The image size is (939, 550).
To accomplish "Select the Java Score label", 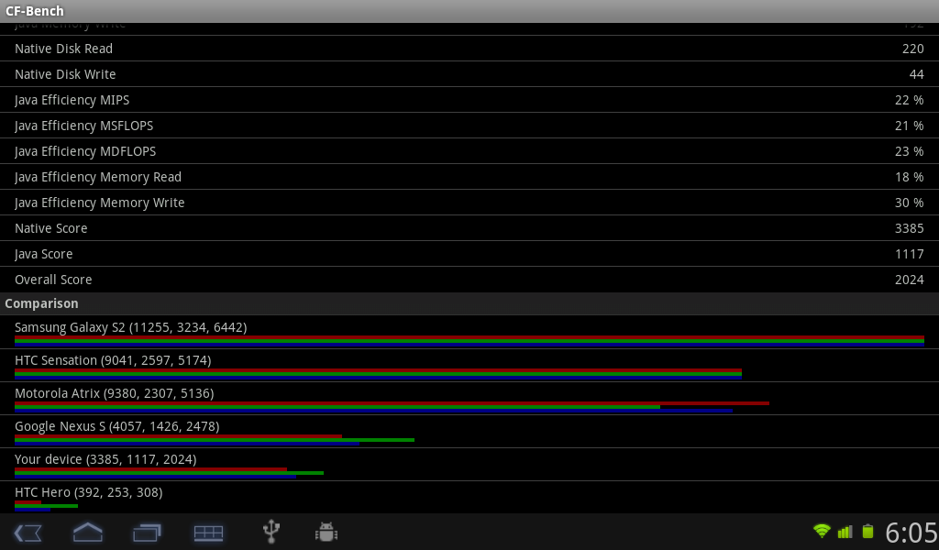I will tap(44, 254).
